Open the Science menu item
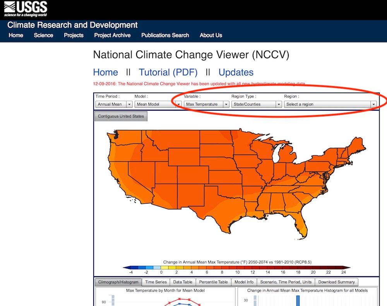The height and width of the screenshot is (306, 387). 43,35
